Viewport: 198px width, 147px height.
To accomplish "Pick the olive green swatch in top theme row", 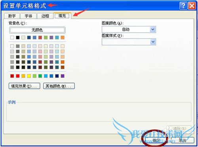I will tap(46, 37).
